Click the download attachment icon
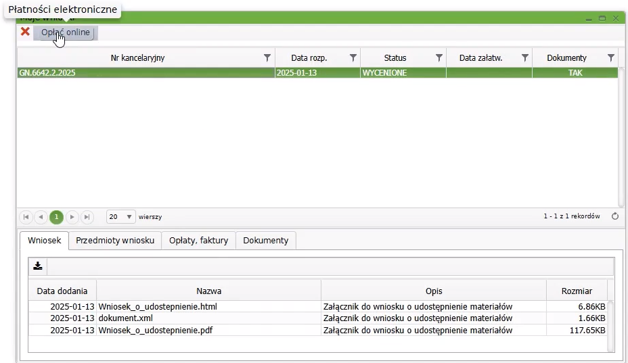Image resolution: width=628 pixels, height=363 pixels. [38, 266]
